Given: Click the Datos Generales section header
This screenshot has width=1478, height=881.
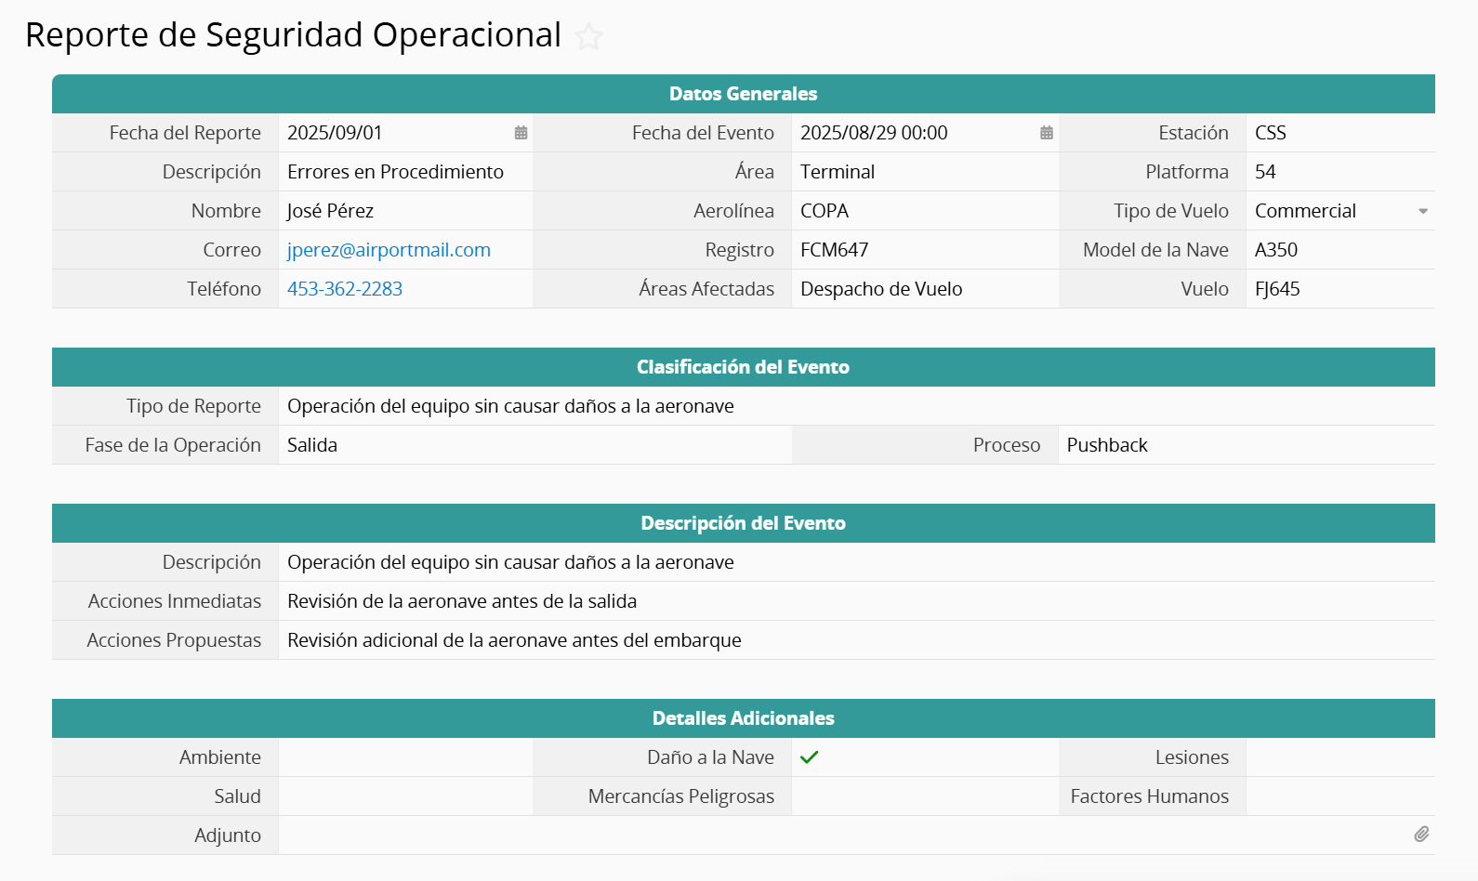Looking at the screenshot, I should (743, 94).
